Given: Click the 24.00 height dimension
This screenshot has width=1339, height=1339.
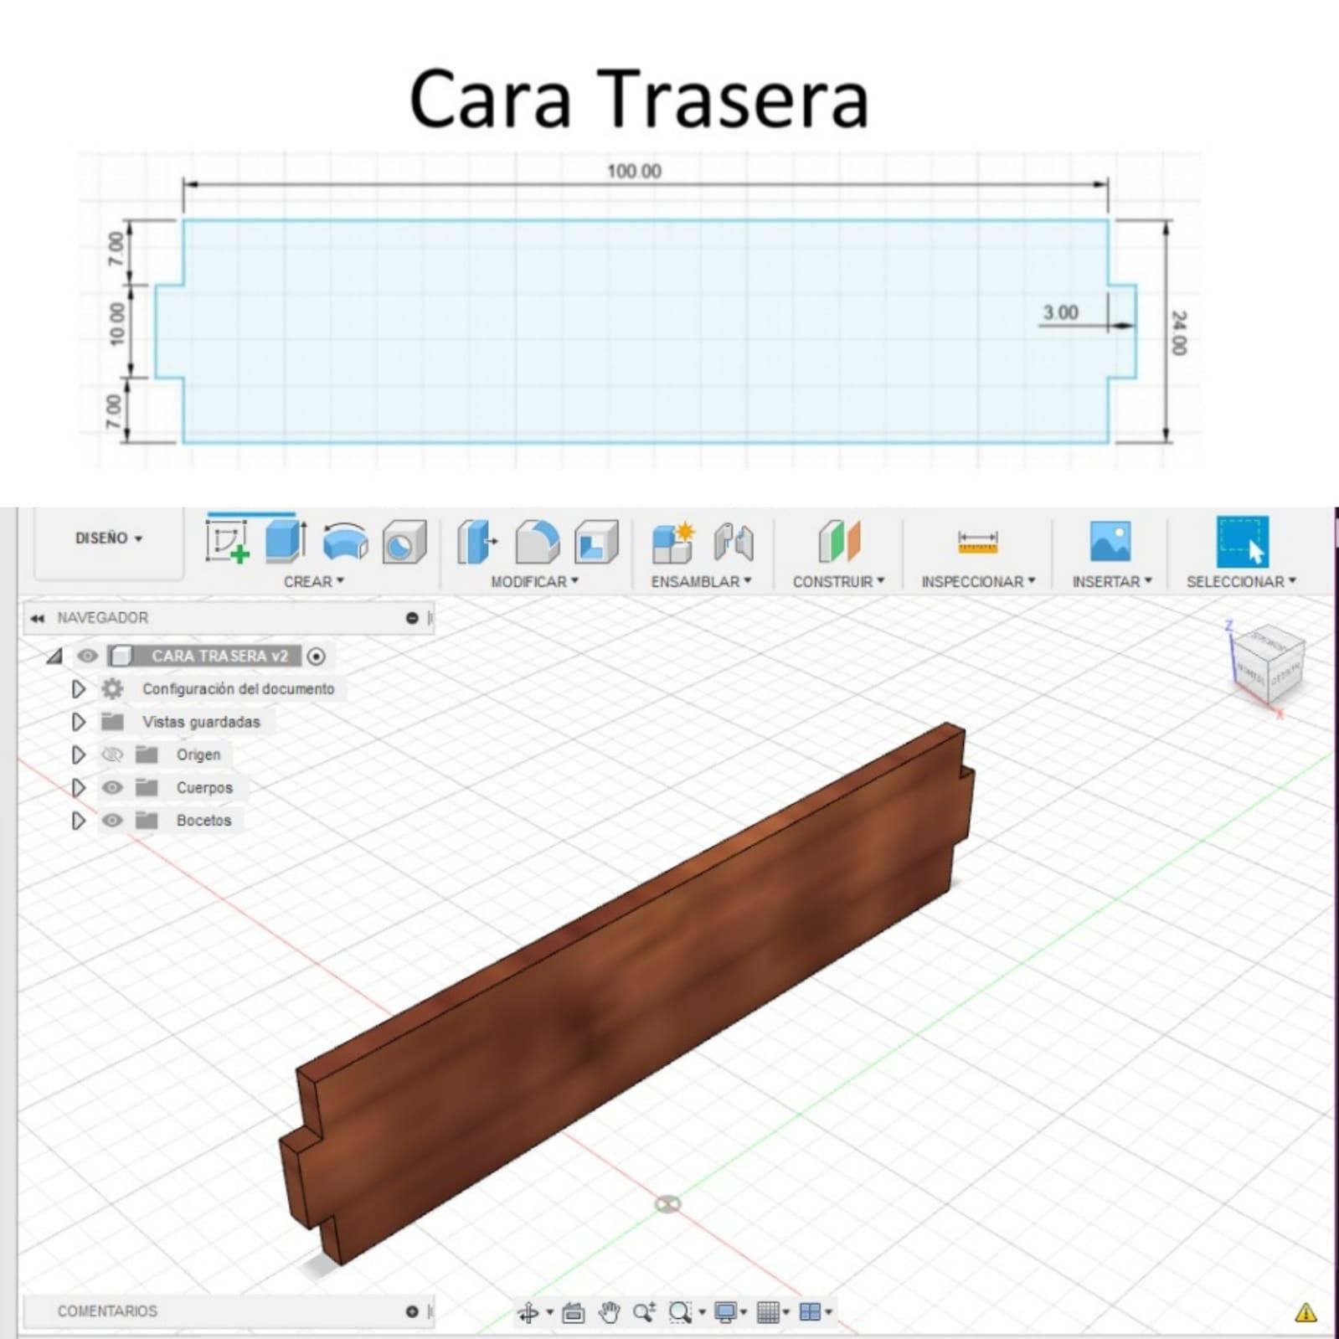Looking at the screenshot, I should point(1178,332).
